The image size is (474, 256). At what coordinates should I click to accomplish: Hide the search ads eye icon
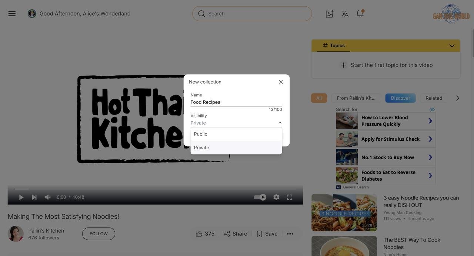pyautogui.click(x=432, y=109)
